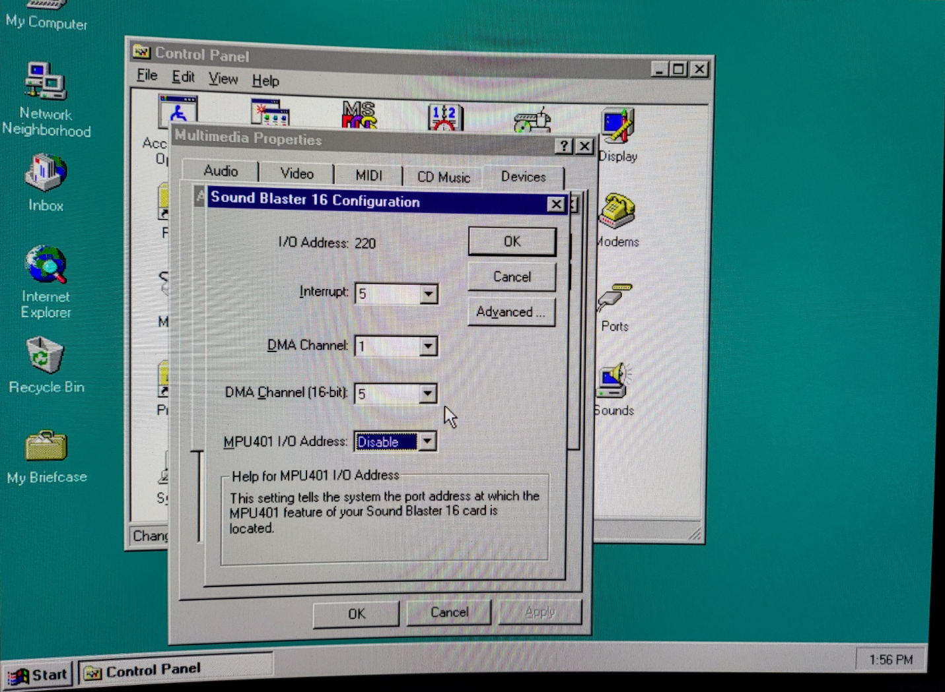Click OK in Multimedia Properties dialog

pos(357,614)
